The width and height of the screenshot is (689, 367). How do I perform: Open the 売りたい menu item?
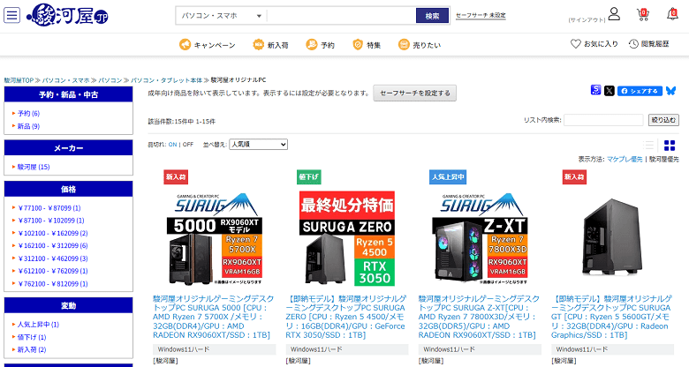[427, 45]
